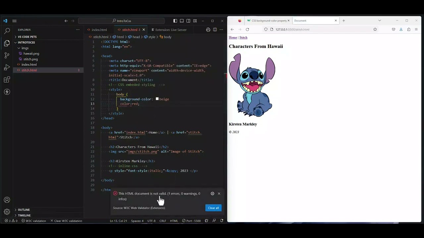424x238 pixels.
Task: Switch to Extension: Live Server tab
Action: tap(171, 30)
